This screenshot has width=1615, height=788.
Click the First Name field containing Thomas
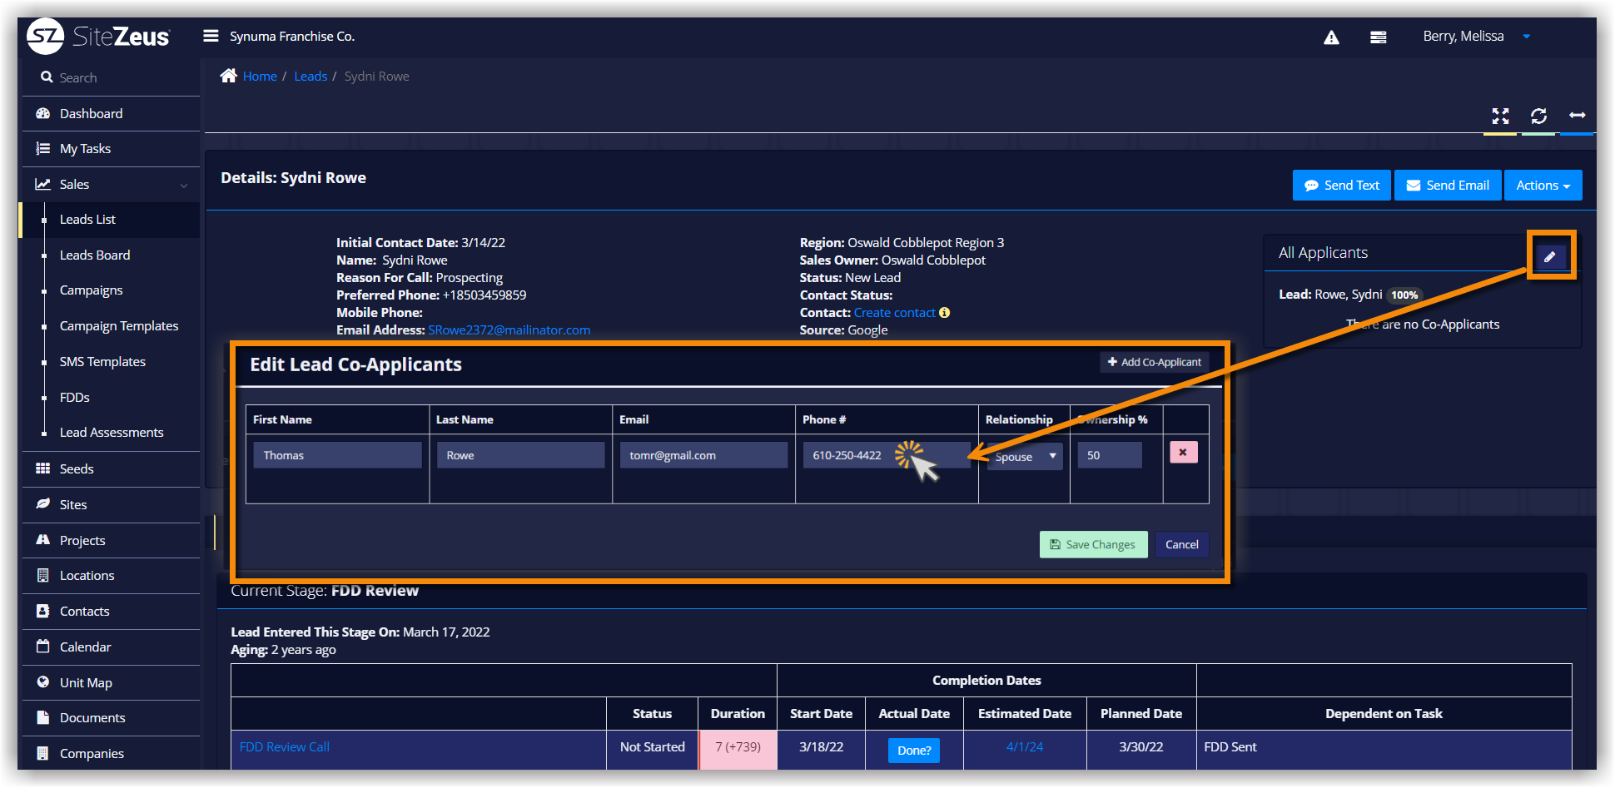click(x=337, y=455)
